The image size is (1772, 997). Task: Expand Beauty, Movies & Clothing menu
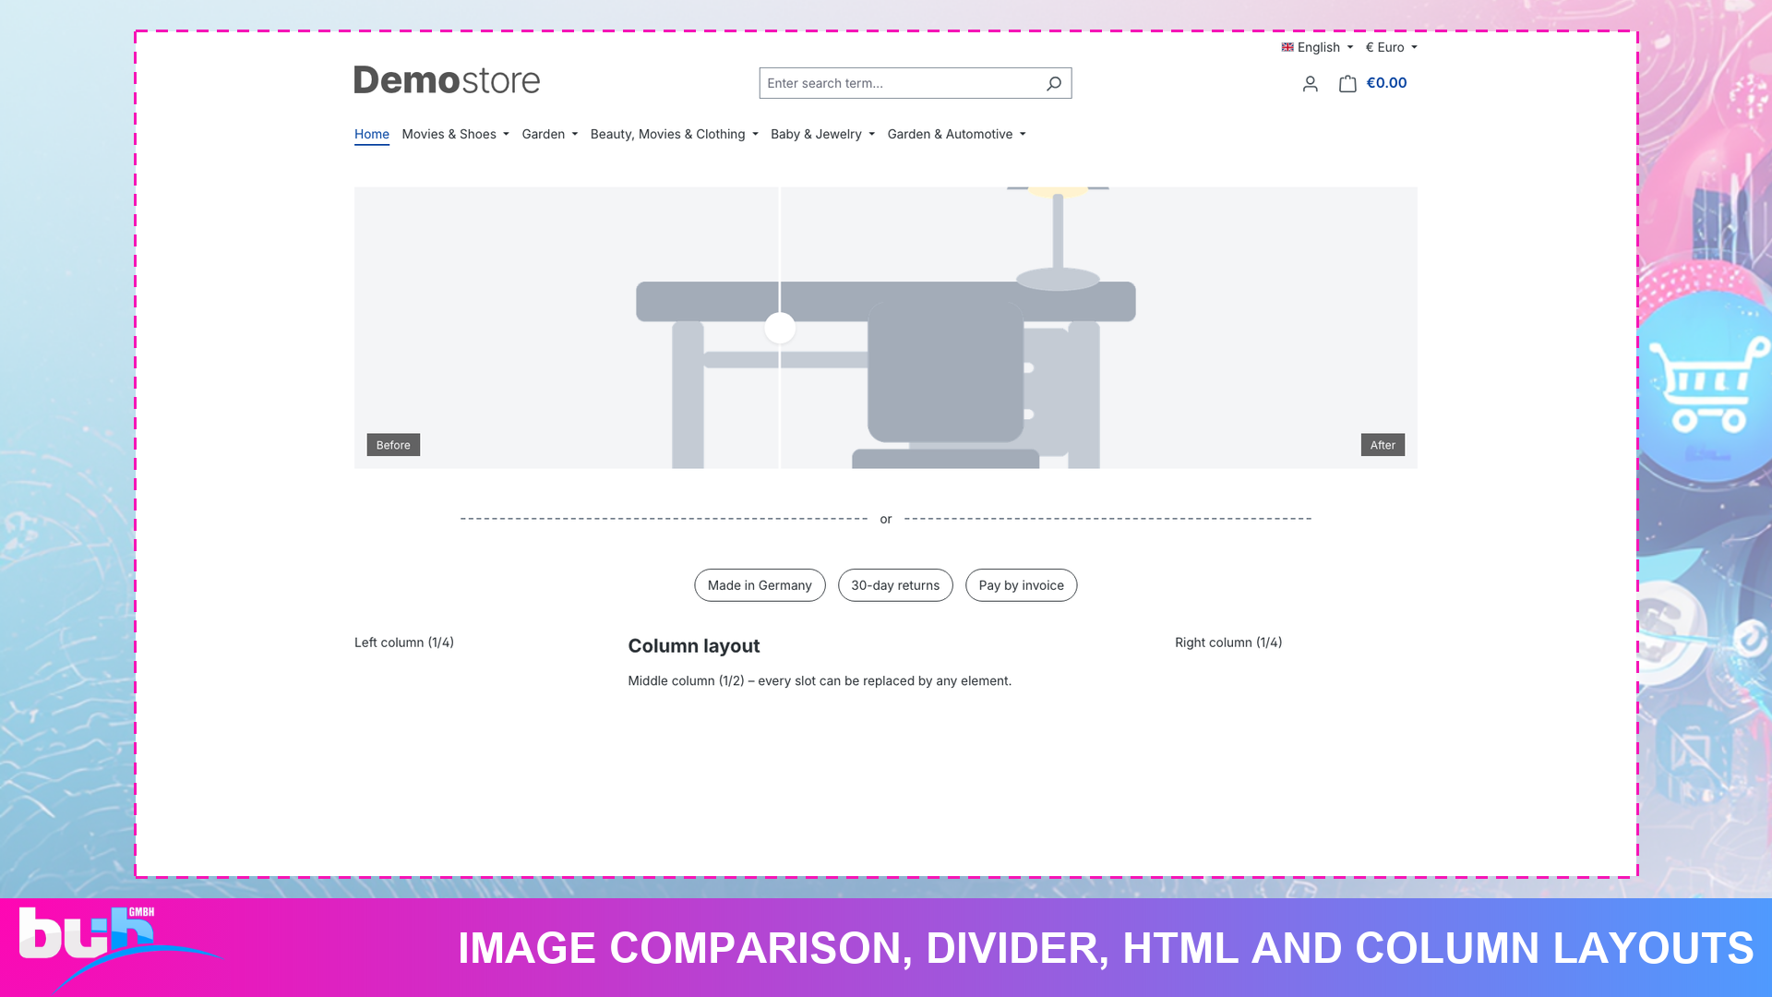[674, 134]
